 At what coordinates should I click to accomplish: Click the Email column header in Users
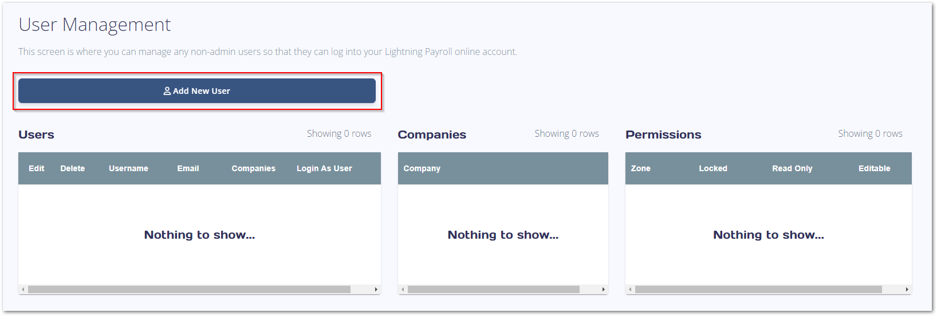click(x=188, y=168)
